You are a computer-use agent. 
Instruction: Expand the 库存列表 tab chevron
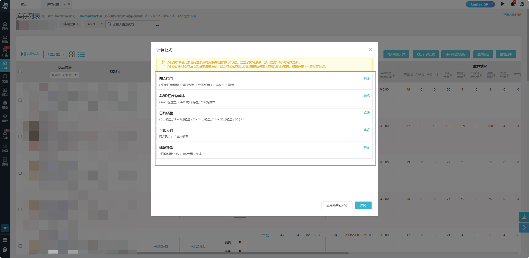click(65, 4)
